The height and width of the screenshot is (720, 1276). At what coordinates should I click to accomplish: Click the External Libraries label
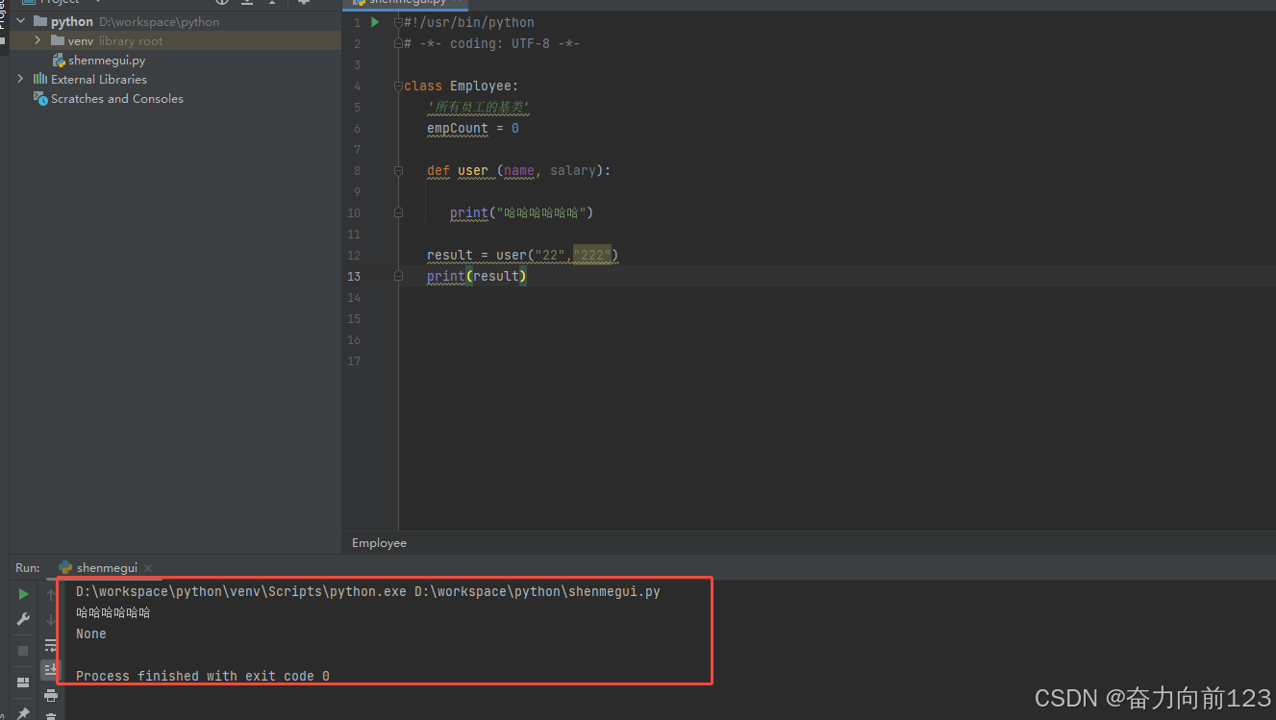point(99,79)
